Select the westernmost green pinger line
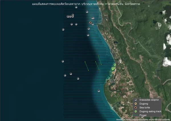 pyautogui.click(x=87, y=66)
